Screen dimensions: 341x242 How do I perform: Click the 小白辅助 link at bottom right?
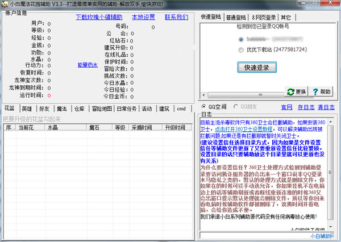(322, 236)
